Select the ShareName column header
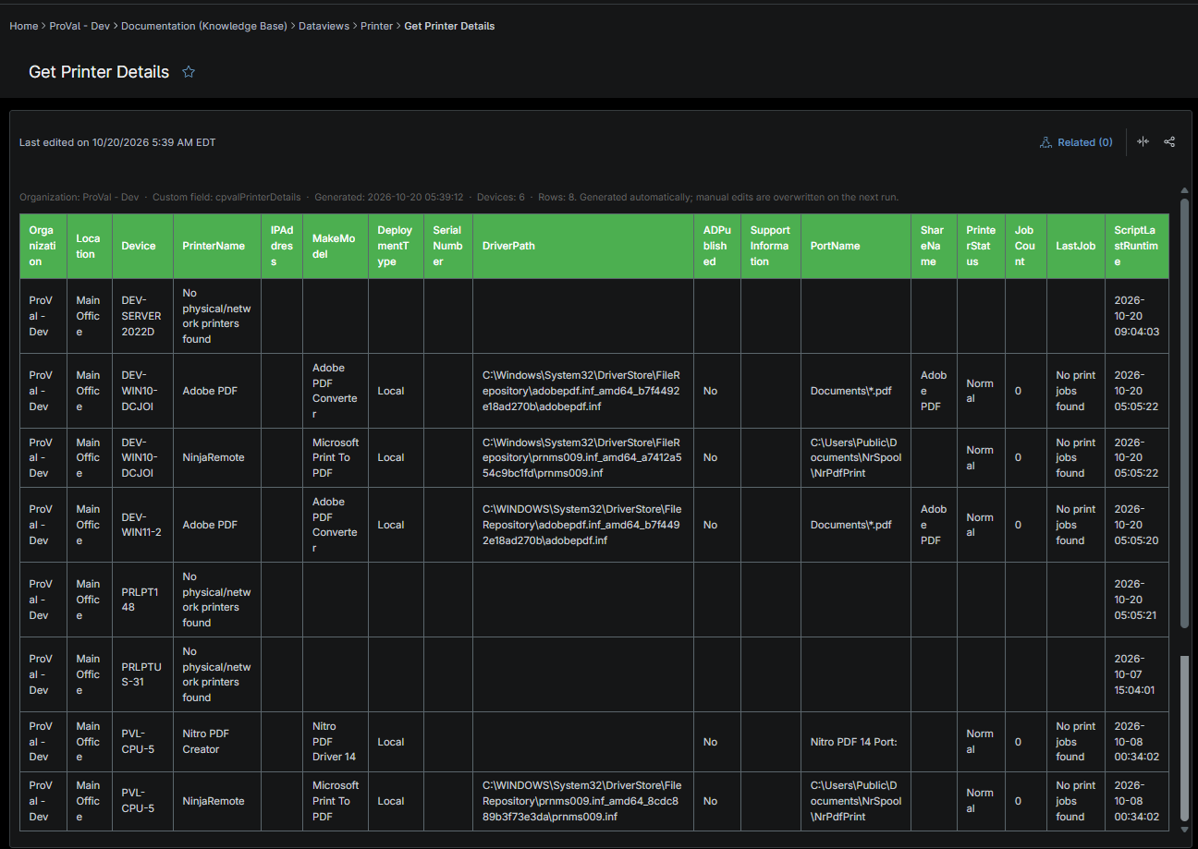Viewport: 1198px width, 849px height. [934, 246]
